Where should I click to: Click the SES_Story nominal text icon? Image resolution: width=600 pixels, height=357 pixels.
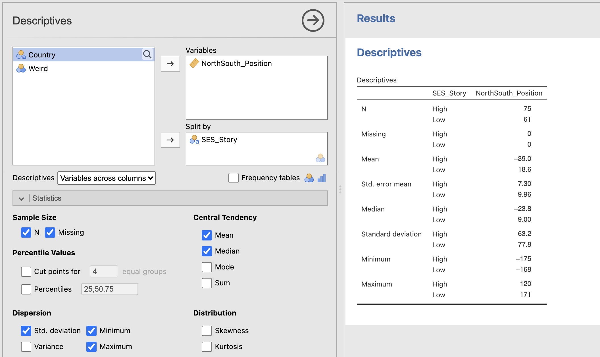tap(194, 139)
